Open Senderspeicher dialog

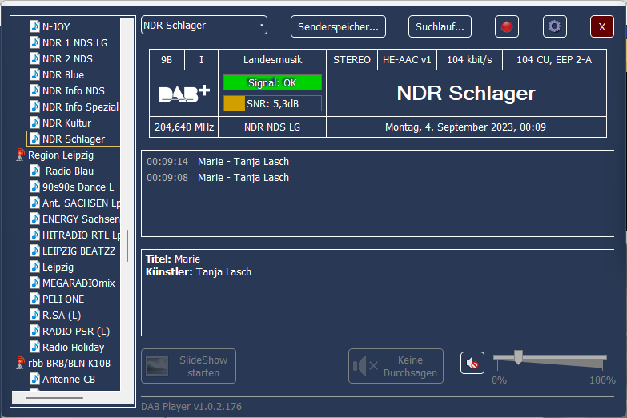[338, 26]
